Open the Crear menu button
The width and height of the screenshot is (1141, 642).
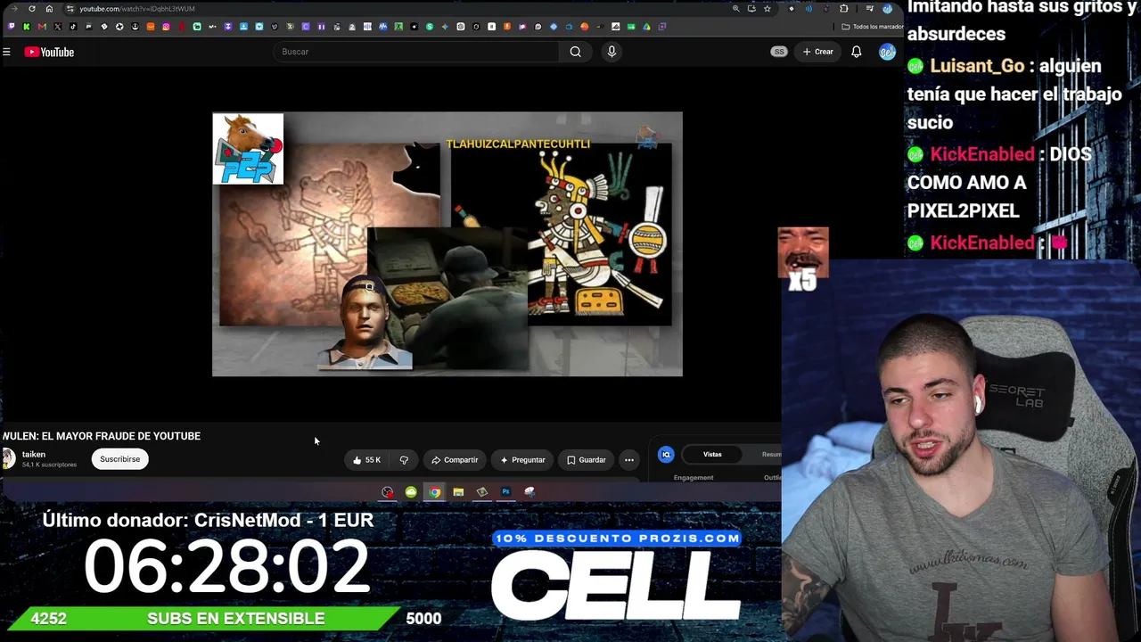point(817,52)
